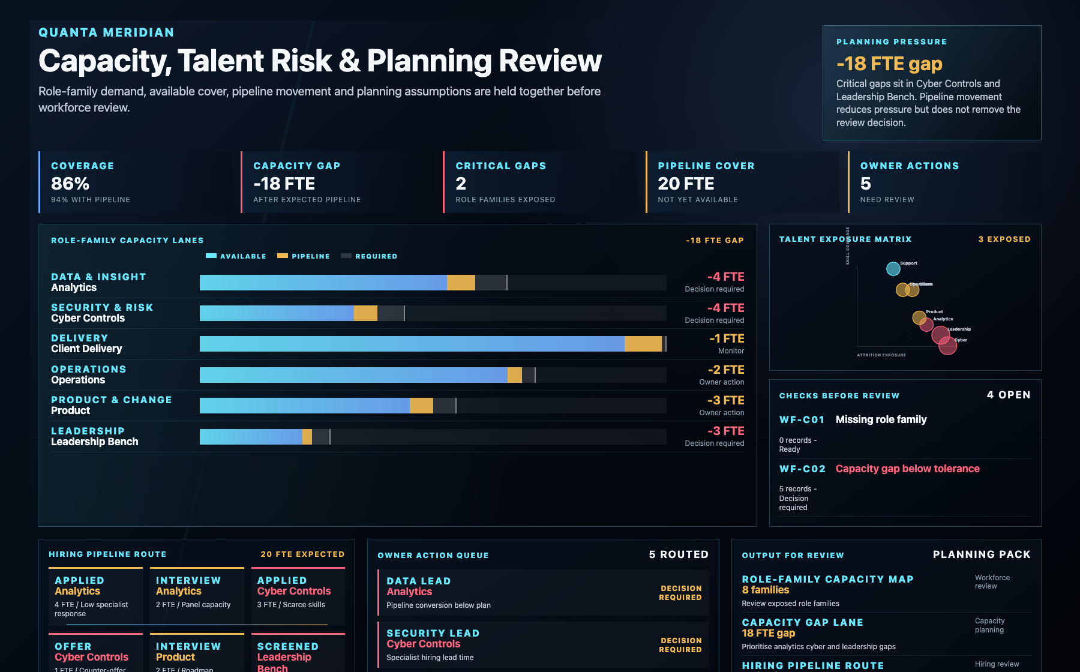
Task: Click the Leadership lane heading
Action: pos(88,431)
